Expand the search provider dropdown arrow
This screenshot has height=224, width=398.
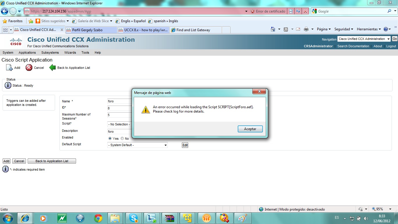pyautogui.click(x=395, y=11)
